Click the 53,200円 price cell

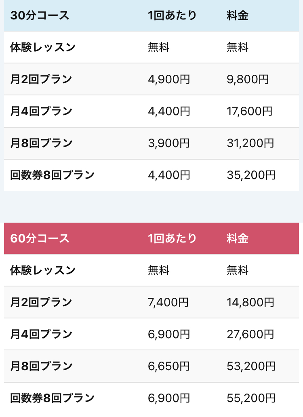(x=251, y=366)
